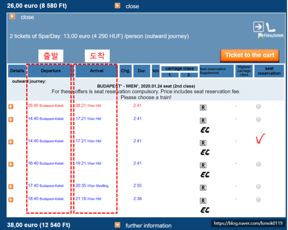Click the Departure column header
288x230 pixels.
51,71
